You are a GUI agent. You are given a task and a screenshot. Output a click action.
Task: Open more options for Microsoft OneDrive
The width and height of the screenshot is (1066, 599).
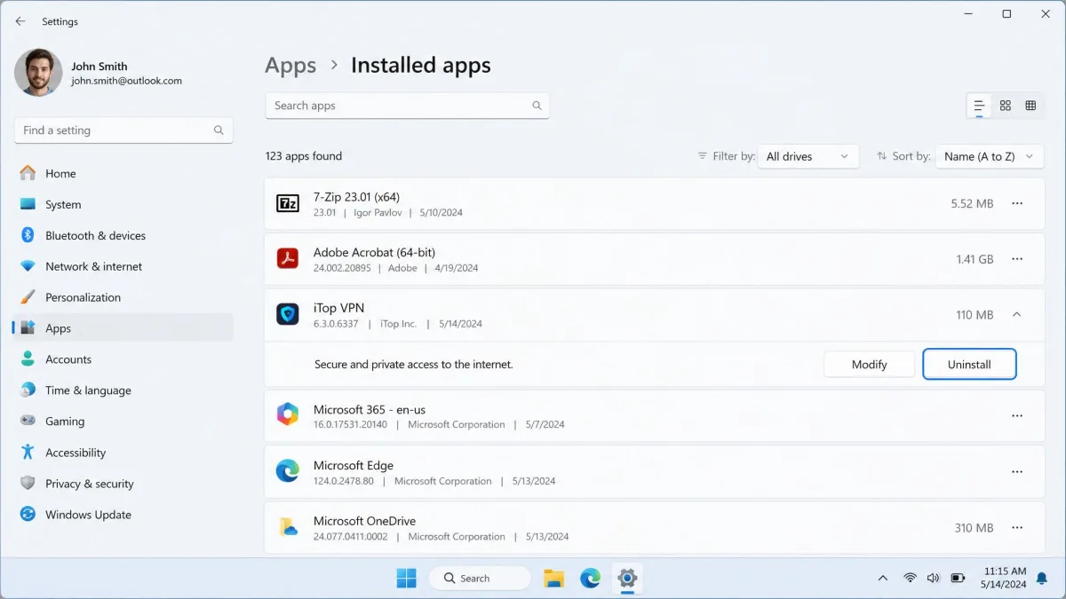(x=1017, y=527)
